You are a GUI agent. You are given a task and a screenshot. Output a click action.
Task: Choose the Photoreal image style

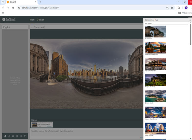click(155, 32)
